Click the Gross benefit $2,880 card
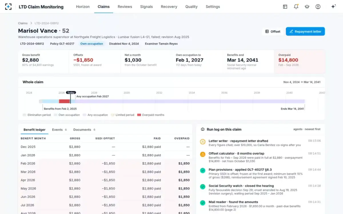The height and width of the screenshot is (214, 343). (x=43, y=62)
